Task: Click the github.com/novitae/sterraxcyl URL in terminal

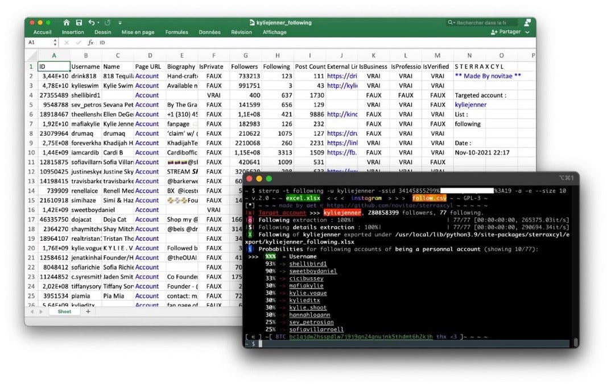Action: 390,205
